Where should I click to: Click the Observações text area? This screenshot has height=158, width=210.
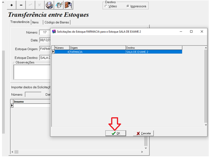pyautogui.click(x=32, y=72)
